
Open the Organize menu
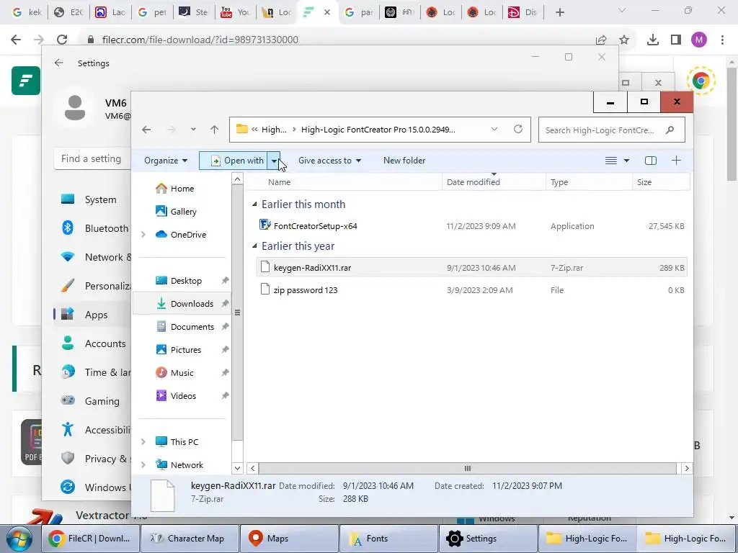tap(166, 161)
